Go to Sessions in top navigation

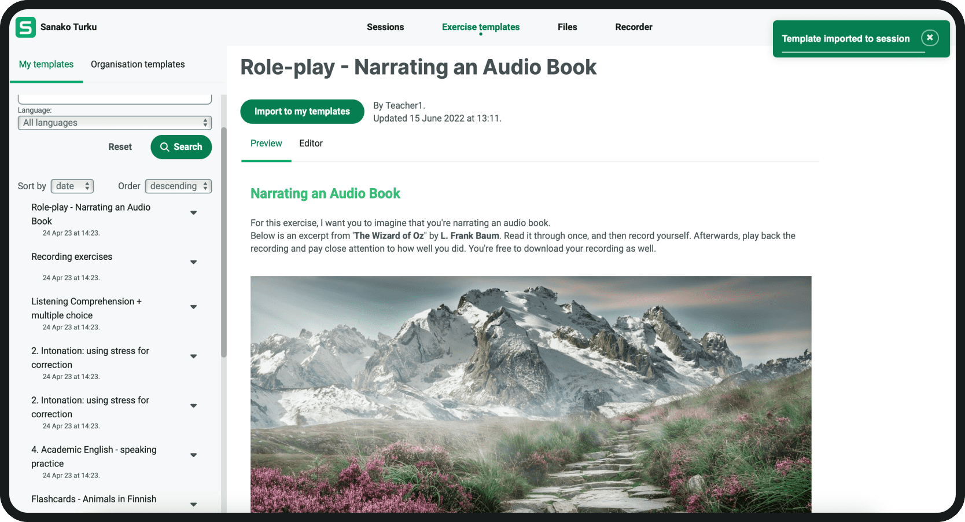tap(385, 27)
